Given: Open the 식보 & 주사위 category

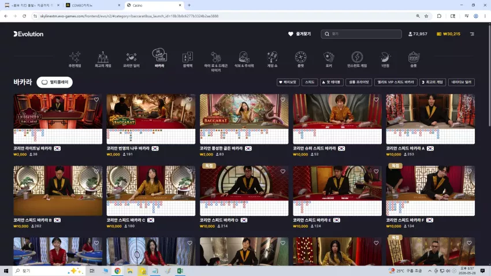Looking at the screenshot, I should [x=244, y=59].
